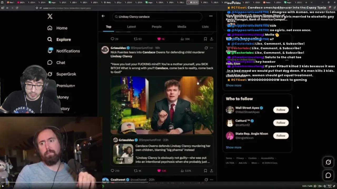
Task: View analytics showing 537K views
Action: coord(186,171)
